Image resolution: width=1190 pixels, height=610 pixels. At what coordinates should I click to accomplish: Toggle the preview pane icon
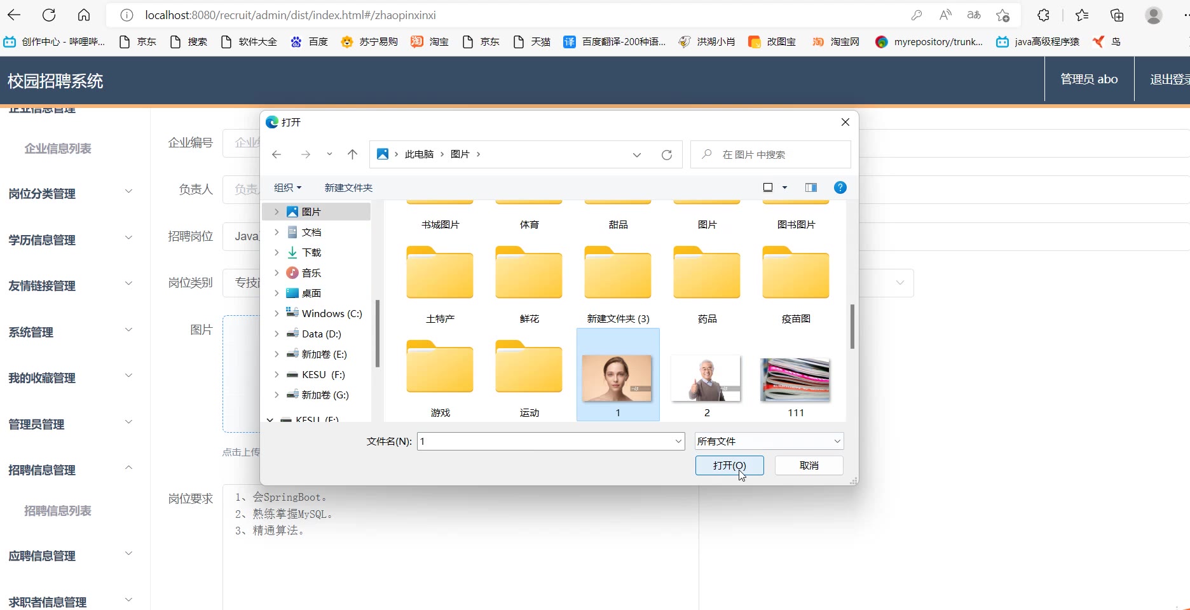pos(810,187)
